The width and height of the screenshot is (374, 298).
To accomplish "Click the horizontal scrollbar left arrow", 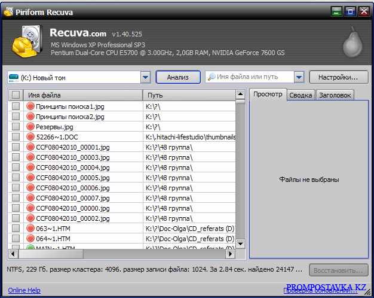I will click(13, 254).
